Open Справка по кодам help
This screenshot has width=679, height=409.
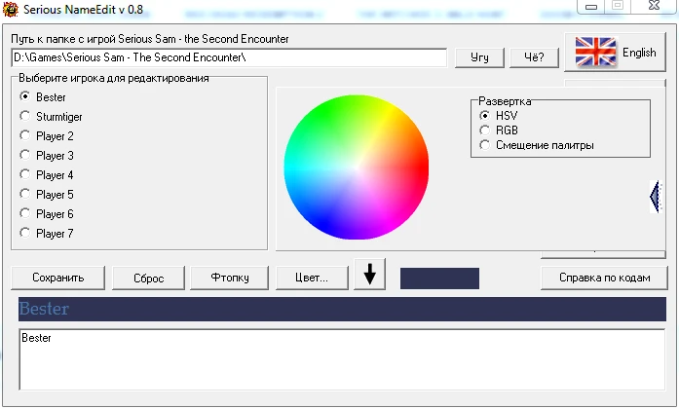click(x=604, y=278)
